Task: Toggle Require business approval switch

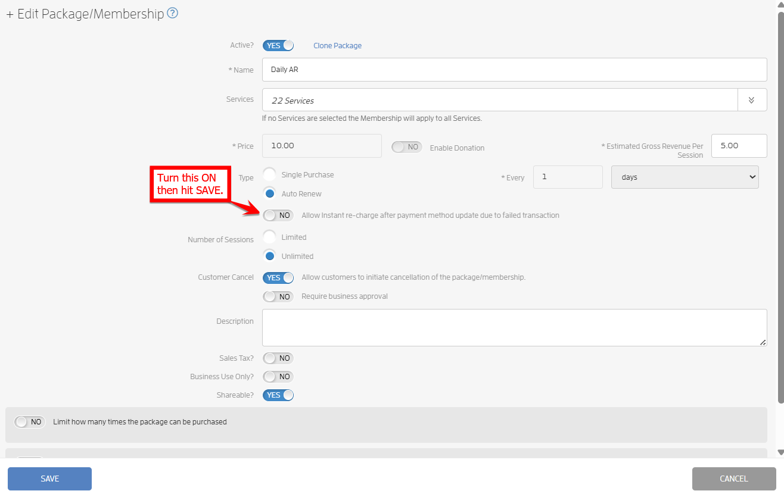Action: point(278,296)
